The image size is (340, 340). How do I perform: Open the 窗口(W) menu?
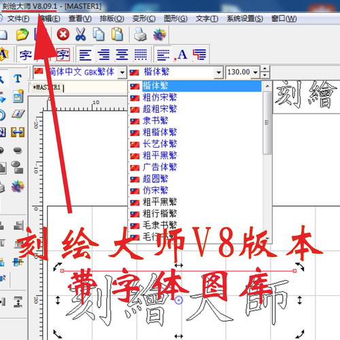284,18
